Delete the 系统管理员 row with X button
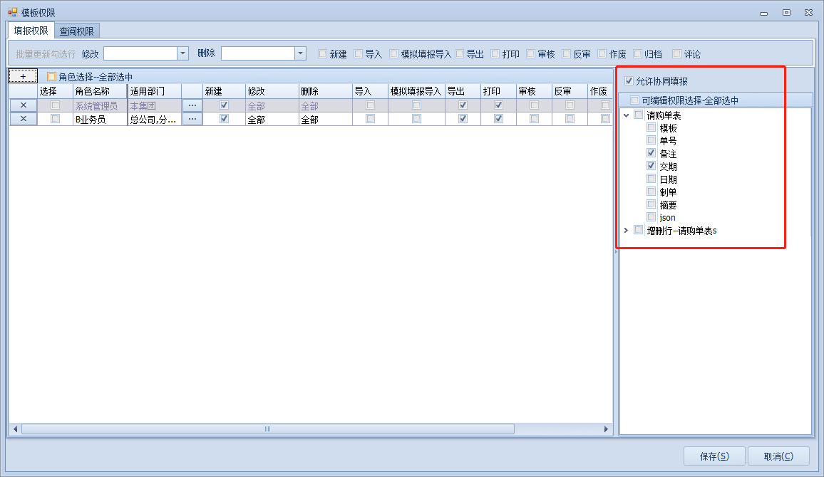The height and width of the screenshot is (477, 824). (23, 105)
